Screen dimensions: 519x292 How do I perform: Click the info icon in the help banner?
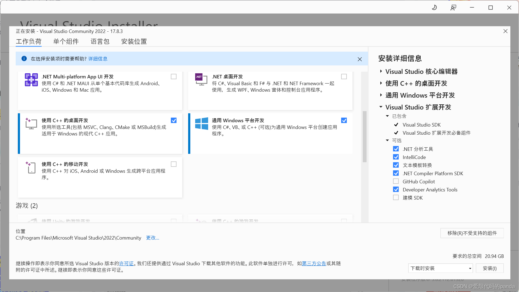24,59
